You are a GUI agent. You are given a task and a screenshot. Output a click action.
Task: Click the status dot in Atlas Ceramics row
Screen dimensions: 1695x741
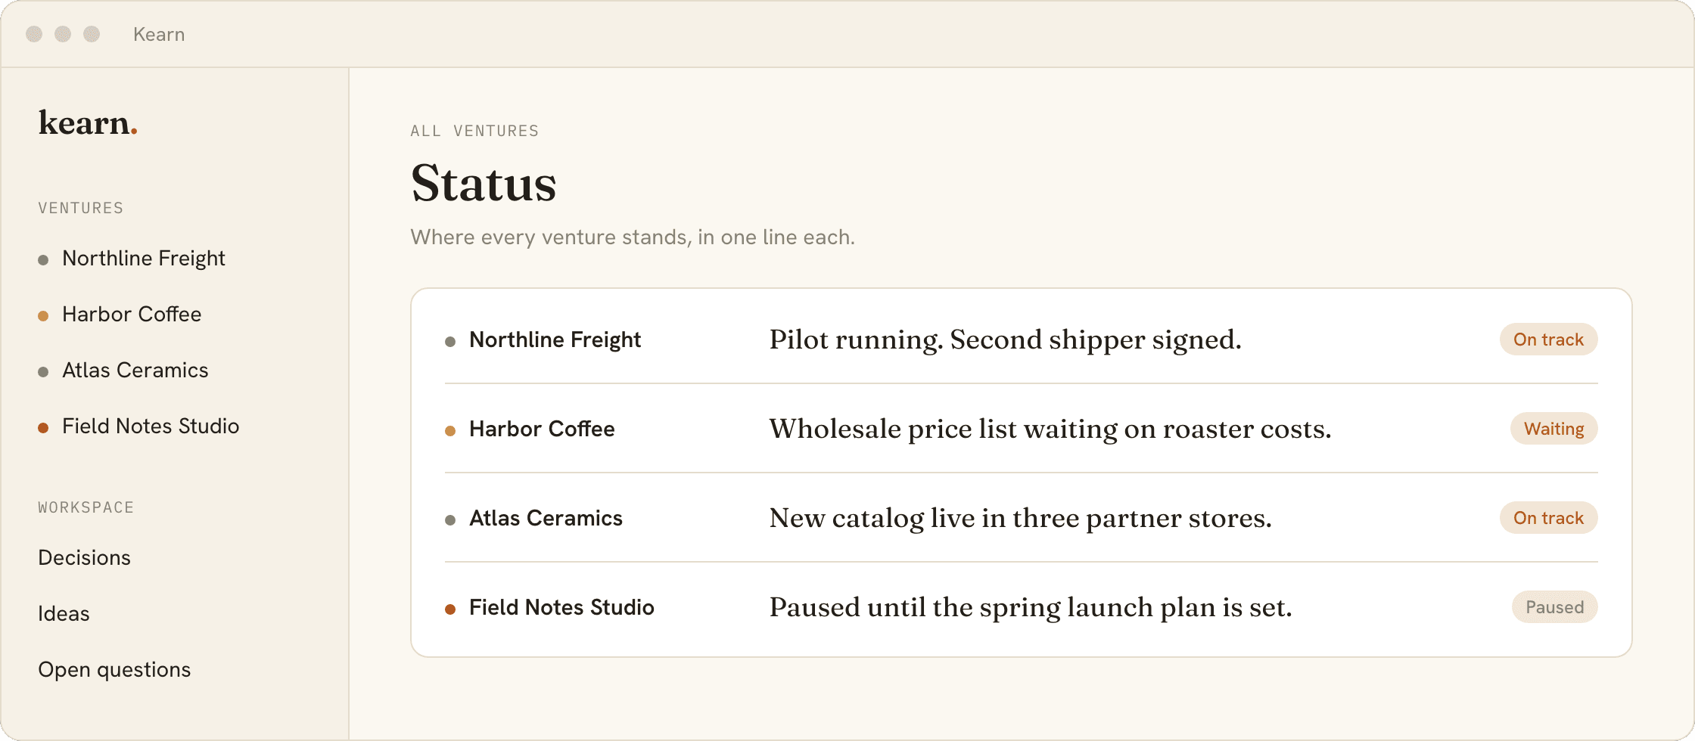click(450, 520)
